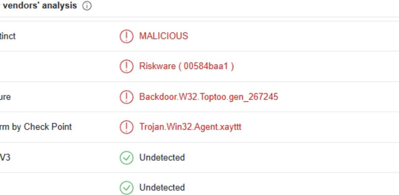399x195 pixels.
Task: Click the 'rm by Check Point' vendor label
Action: (x=35, y=127)
